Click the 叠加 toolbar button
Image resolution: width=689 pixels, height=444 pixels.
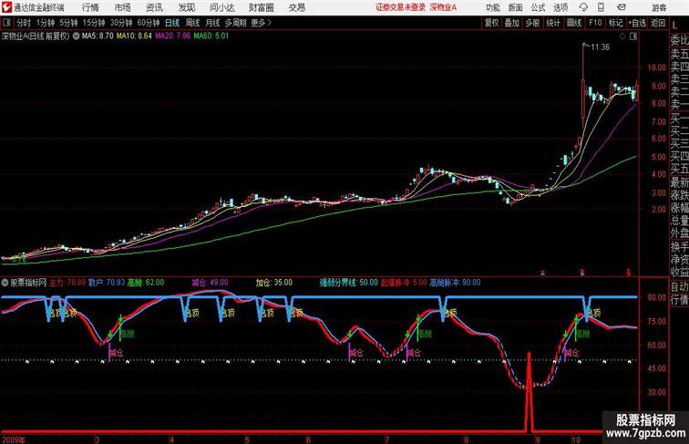pyautogui.click(x=512, y=23)
